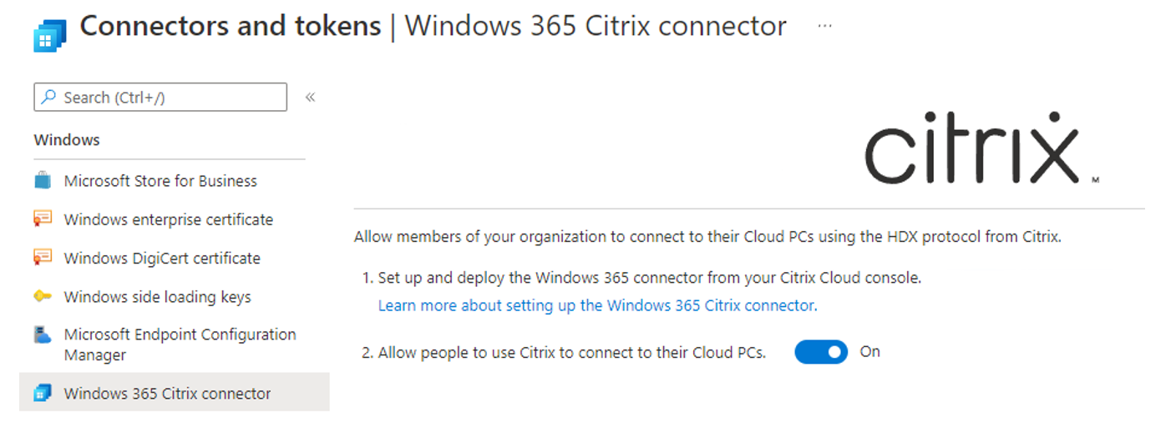
Task: Click the Microsoft Endpoint Configuration Manager icon
Action: point(43,335)
